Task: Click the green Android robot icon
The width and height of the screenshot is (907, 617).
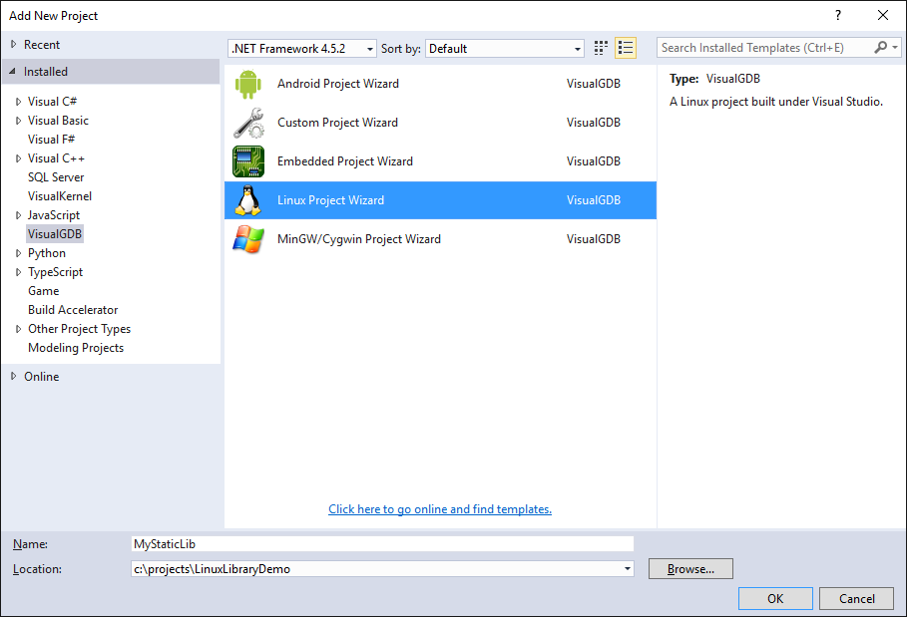Action: (248, 84)
